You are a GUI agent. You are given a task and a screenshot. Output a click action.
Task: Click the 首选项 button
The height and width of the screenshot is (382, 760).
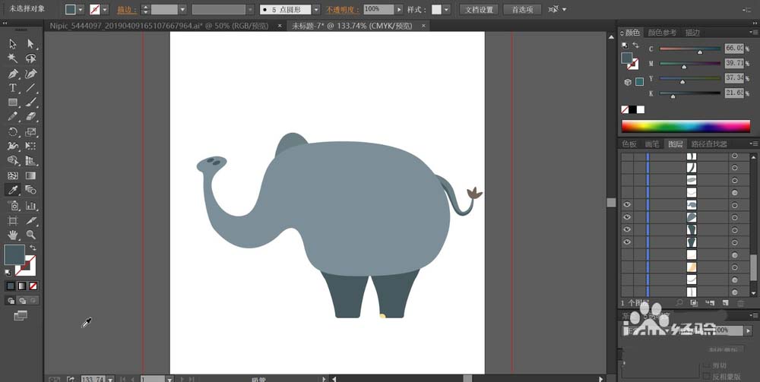[x=523, y=9]
